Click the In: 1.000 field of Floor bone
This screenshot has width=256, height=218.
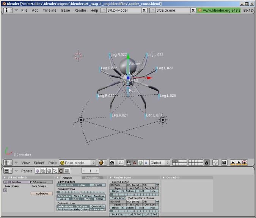[134, 188]
